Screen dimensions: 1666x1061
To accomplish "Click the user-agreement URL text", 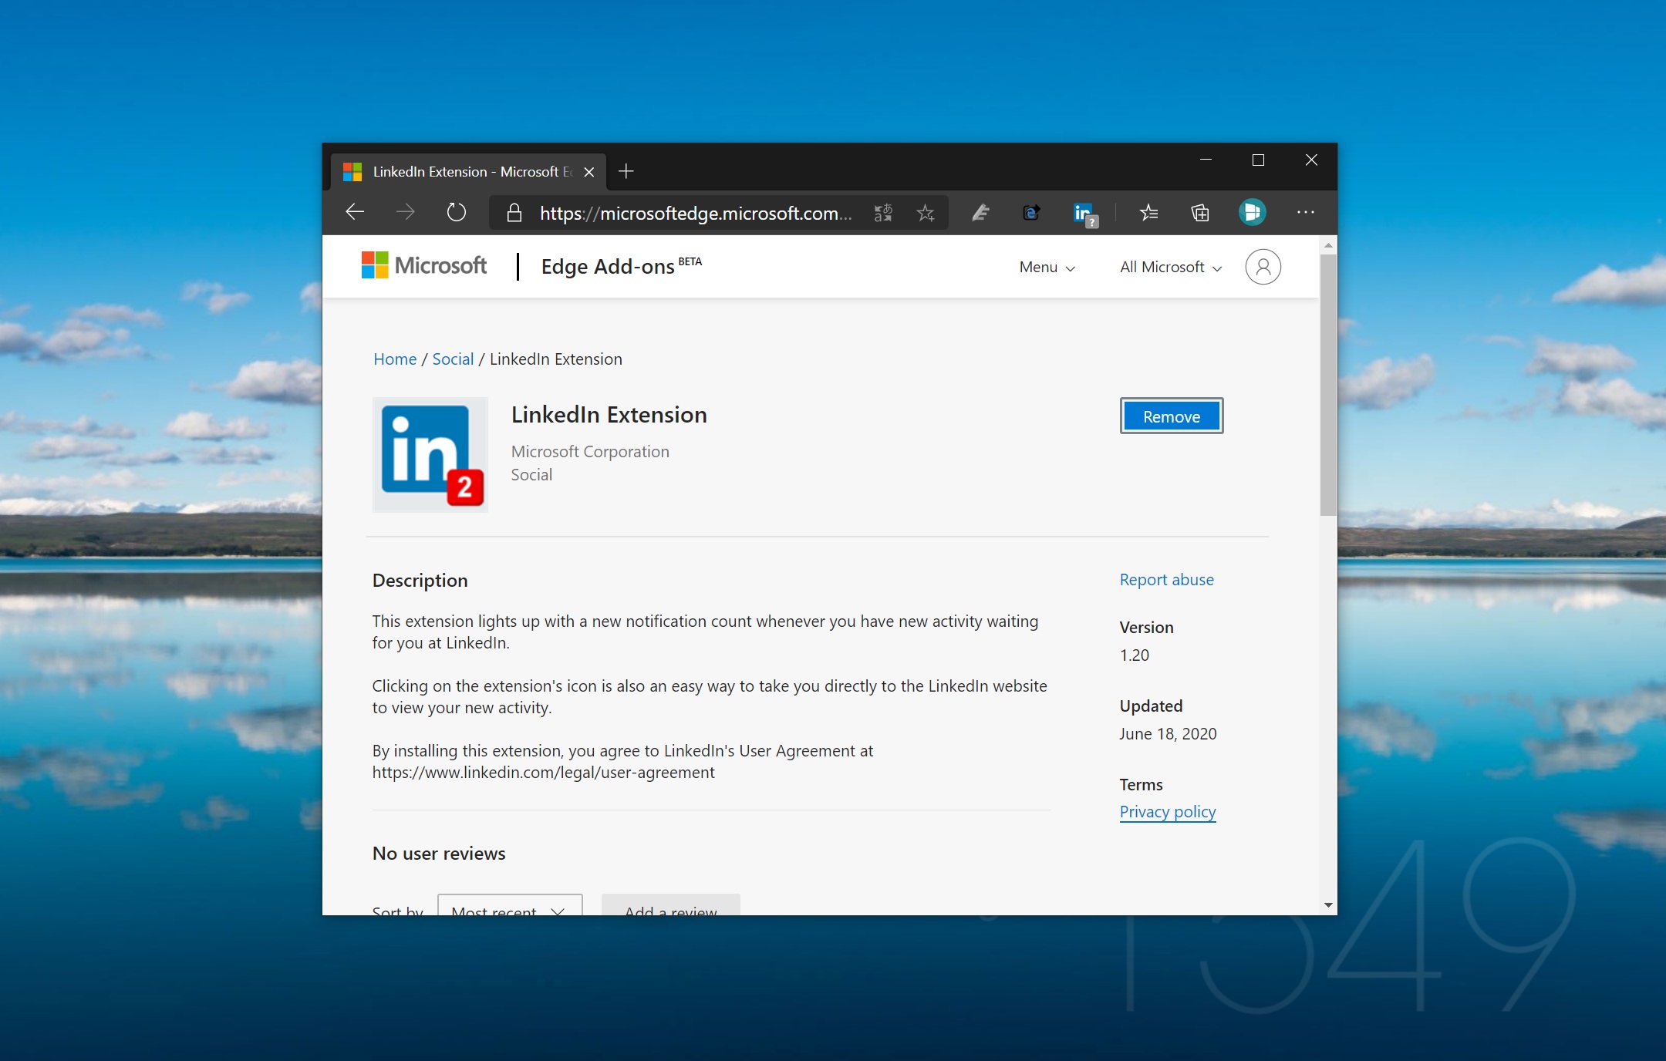I will tap(543, 773).
